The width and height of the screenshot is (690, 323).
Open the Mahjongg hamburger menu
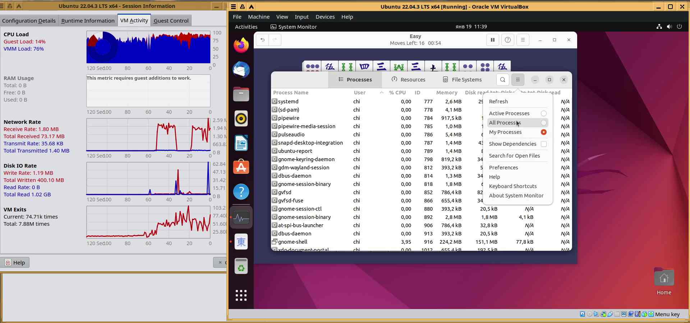523,40
